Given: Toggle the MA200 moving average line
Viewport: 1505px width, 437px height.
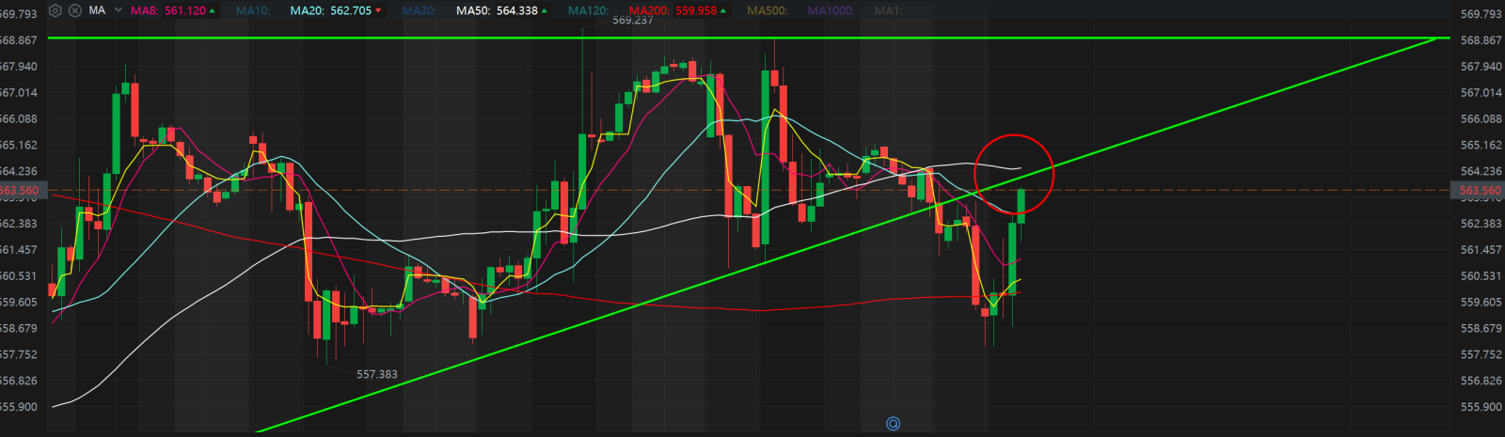Looking at the screenshot, I should click(x=678, y=10).
